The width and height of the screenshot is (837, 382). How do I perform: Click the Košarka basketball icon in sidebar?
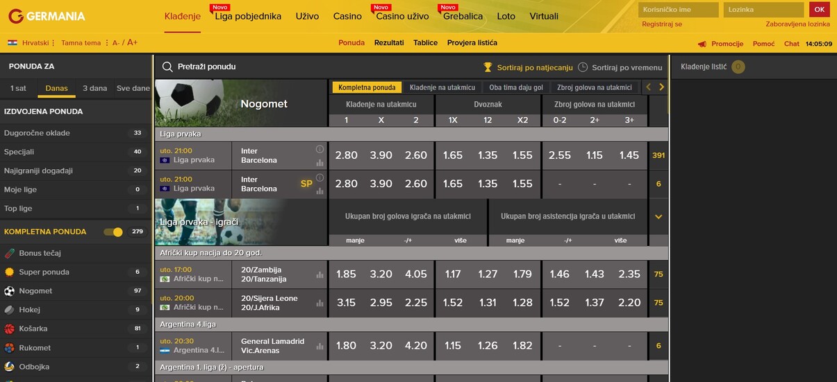pos(10,329)
